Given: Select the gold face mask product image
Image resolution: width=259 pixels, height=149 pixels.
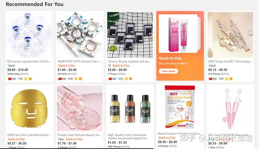Looking at the screenshot, I should [29, 108].
